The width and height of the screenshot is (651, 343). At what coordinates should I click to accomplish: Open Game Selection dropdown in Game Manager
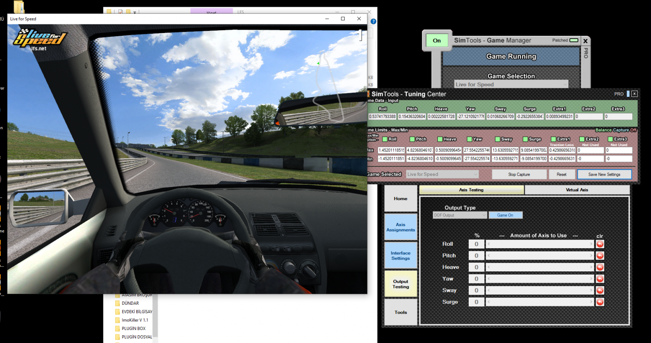click(x=511, y=84)
